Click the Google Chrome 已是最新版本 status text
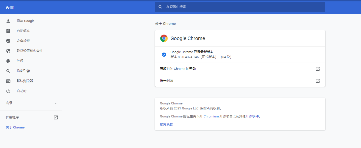 coord(192,52)
